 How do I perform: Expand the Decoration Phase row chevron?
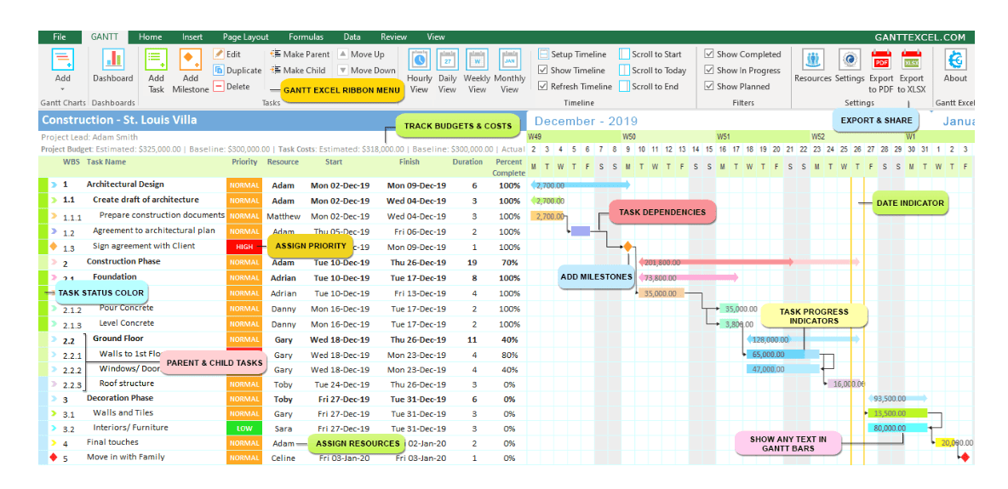(54, 400)
